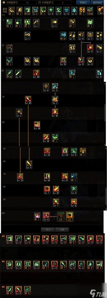
Task: Click the 自动加点 auto-allocate button
Action: pos(97,2)
